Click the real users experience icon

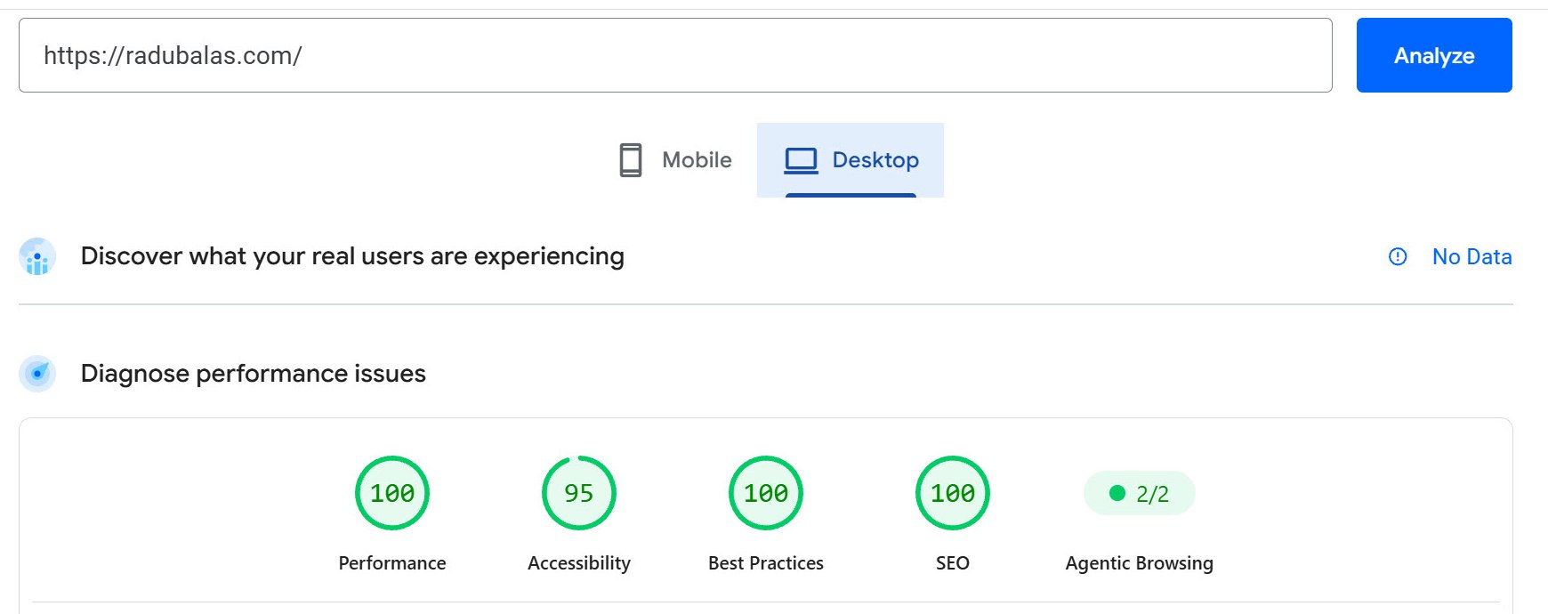[37, 256]
